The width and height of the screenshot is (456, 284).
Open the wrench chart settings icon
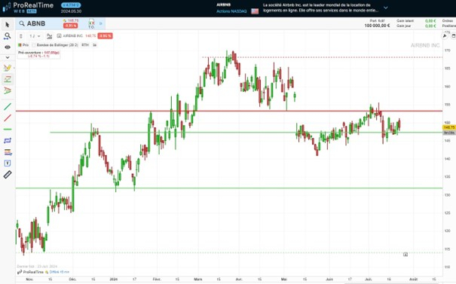coord(445,36)
